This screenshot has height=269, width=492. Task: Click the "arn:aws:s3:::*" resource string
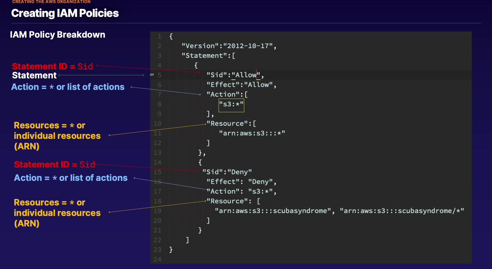coord(252,133)
